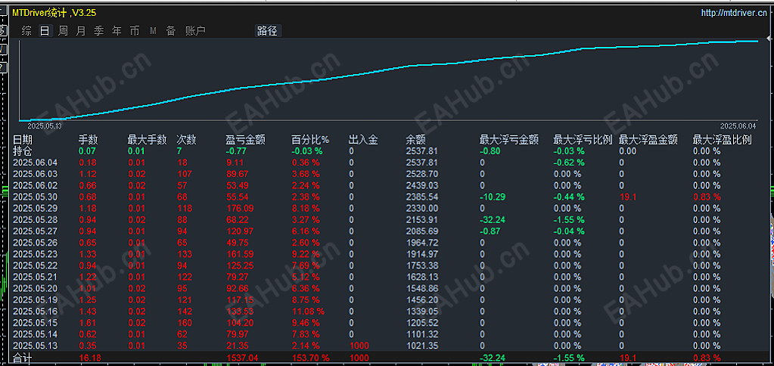The image size is (774, 366).
Task: Click trade count 160 on 2025.05.15
Action: (184, 323)
